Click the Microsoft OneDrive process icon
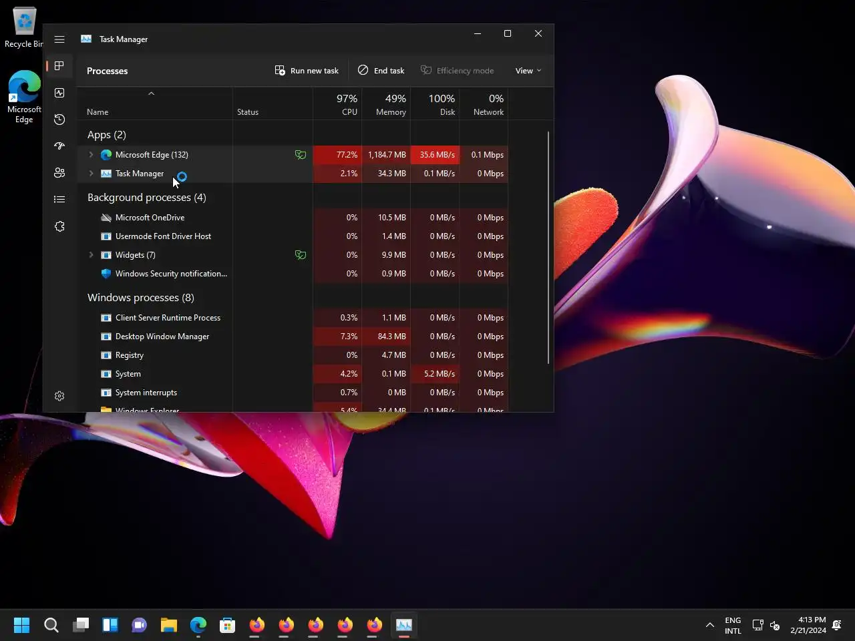The width and height of the screenshot is (855, 641). click(x=106, y=218)
